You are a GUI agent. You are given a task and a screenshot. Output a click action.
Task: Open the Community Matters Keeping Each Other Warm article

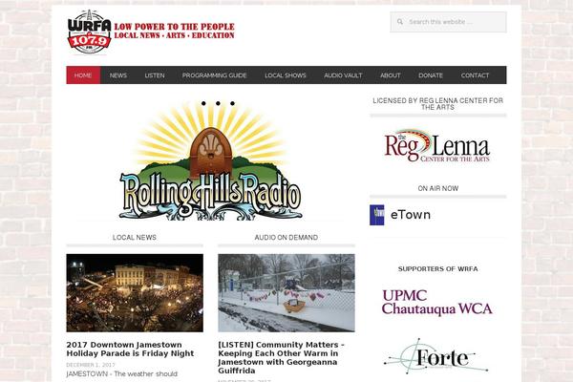(282, 358)
